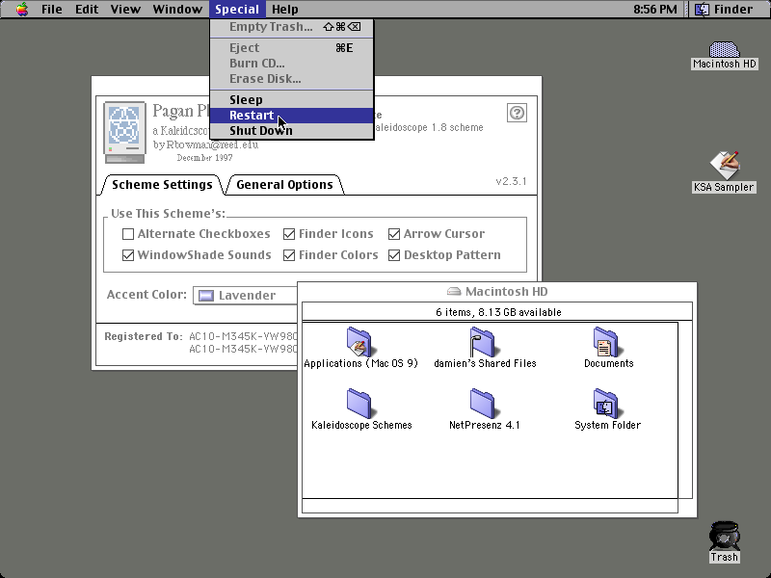Toggle the Finder Icons checkbox
This screenshot has width=771, height=578.
[x=289, y=234]
